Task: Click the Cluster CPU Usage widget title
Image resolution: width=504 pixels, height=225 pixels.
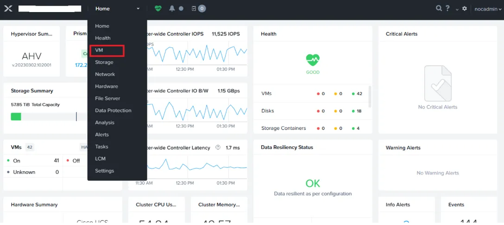Action: pos(156,205)
